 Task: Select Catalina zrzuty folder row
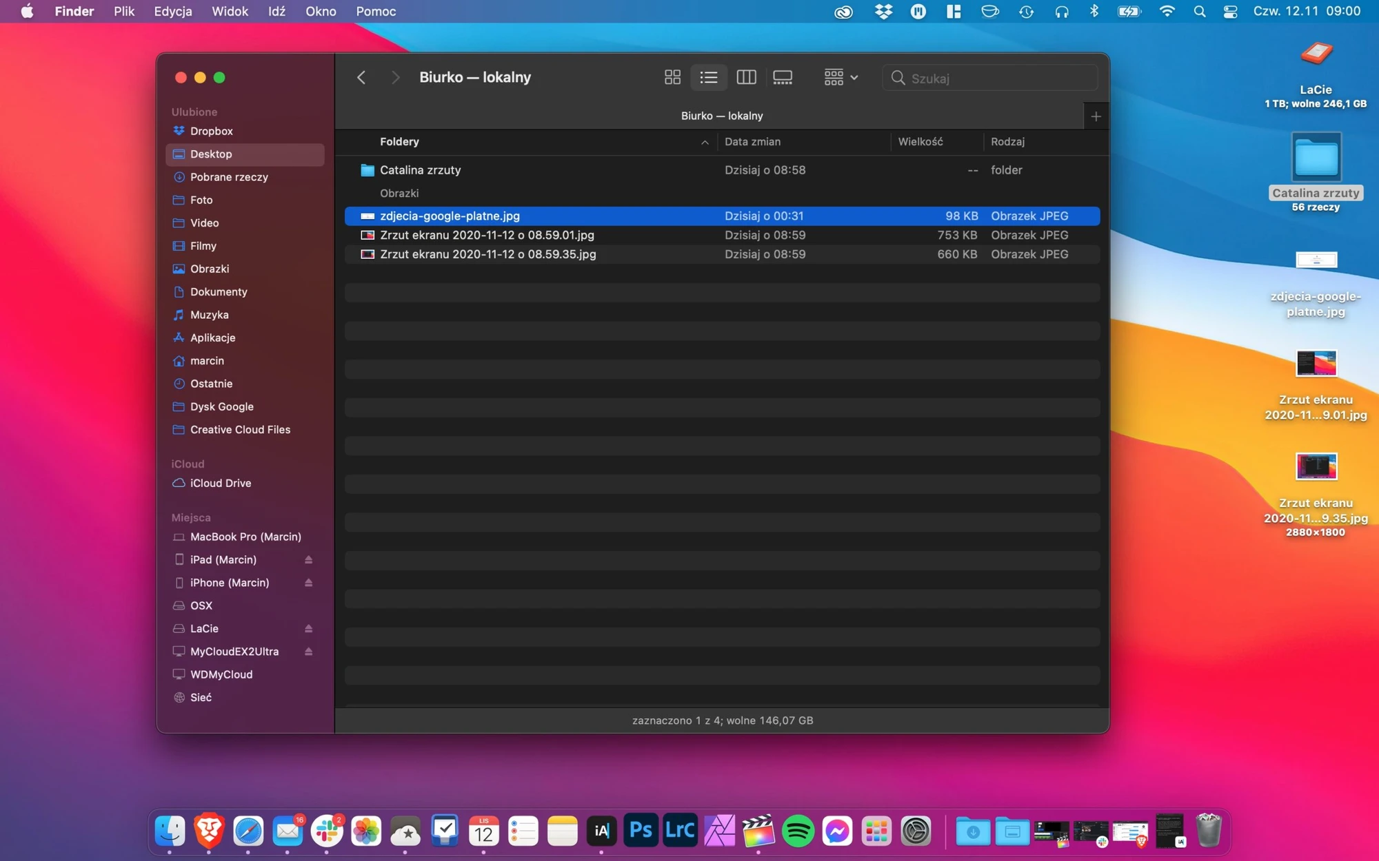722,170
